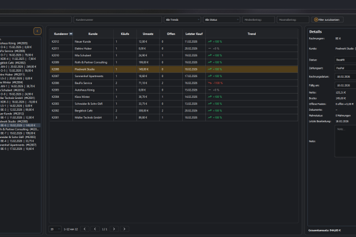The width and height of the screenshot is (356, 237).
Task: Click the upward trend icon for Neuer Kunde
Action: click(209, 41)
